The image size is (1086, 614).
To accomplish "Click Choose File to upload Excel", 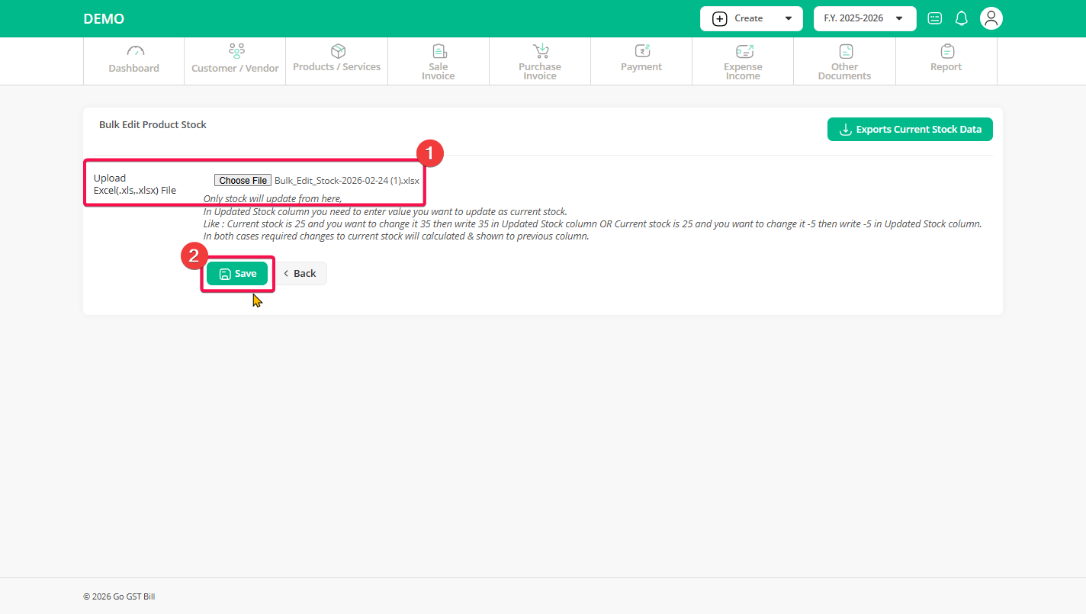I will pyautogui.click(x=243, y=181).
